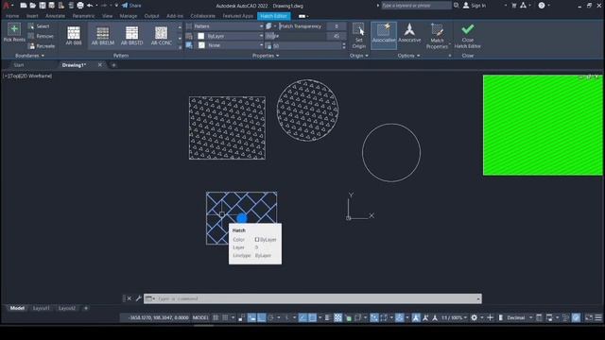605x340 pixels.
Task: Toggle polar tracking in status bar
Action: tap(270, 317)
